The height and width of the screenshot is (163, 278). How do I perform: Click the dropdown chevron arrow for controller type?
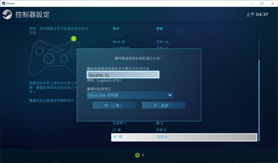pyautogui.click(x=170, y=95)
